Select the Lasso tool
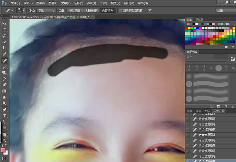The height and width of the screenshot is (162, 236). [x=4, y=36]
